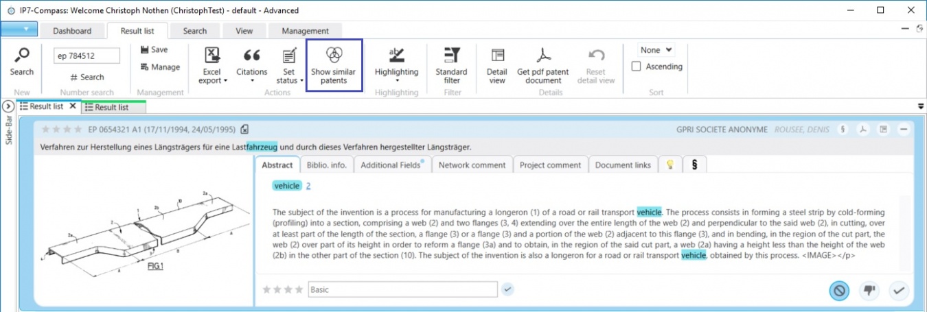Mark patent with thumbs-down icon
Viewport: 927px width, 312px height.
pos(869,290)
